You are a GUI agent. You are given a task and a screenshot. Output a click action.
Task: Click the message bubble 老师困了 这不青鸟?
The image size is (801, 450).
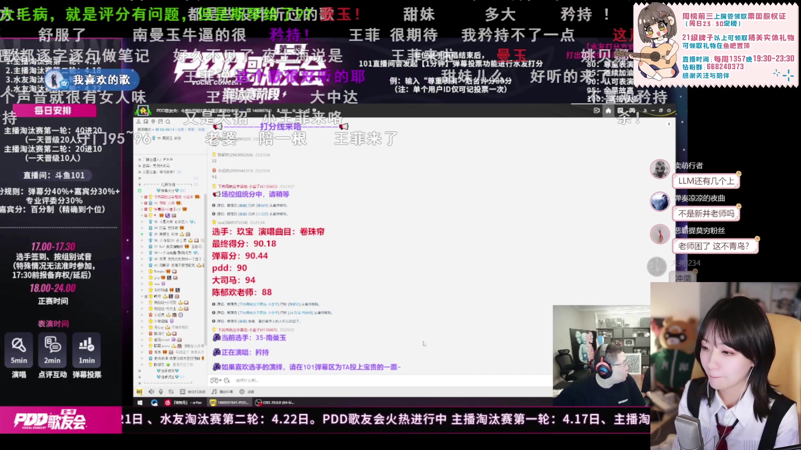tap(715, 246)
